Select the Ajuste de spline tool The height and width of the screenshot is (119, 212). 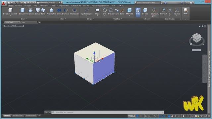point(87,12)
